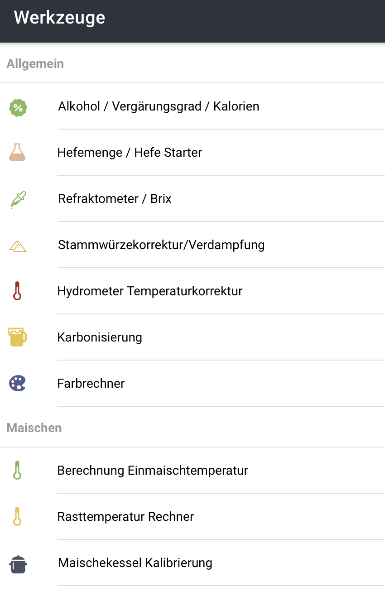
Task: Select the Farbrechner entry
Action: (91, 384)
